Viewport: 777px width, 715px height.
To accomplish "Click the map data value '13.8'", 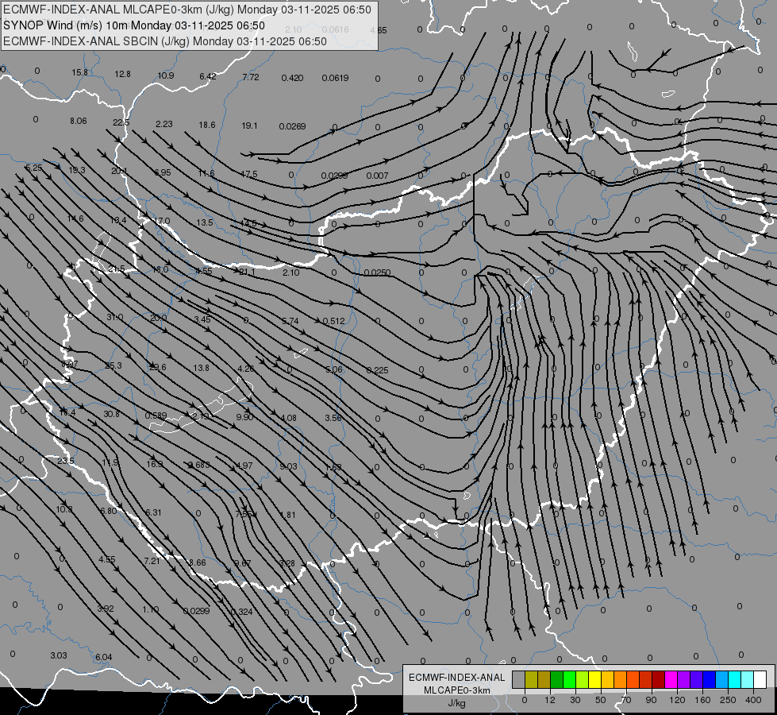I will [x=201, y=368].
